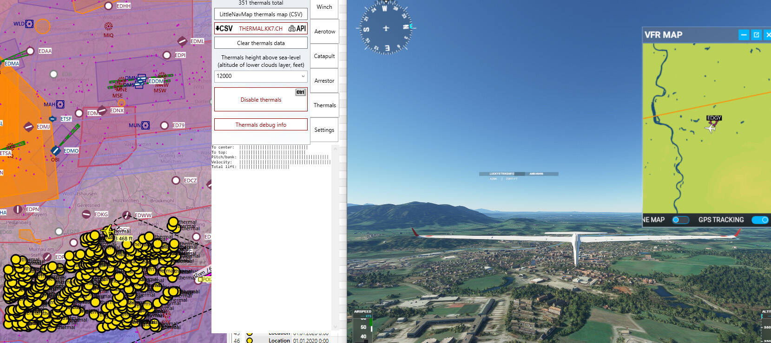Click the EDAA airport circle
Image resolution: width=771 pixels, height=343 pixels.
click(30, 51)
